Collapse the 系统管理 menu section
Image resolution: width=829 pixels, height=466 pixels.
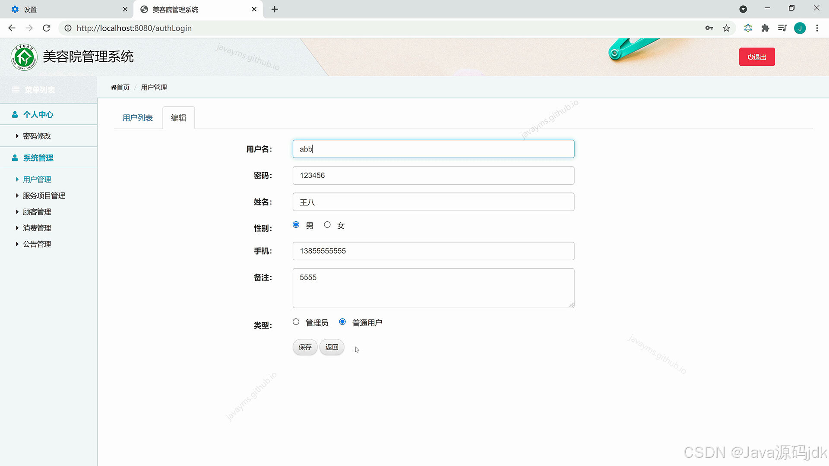[48, 158]
